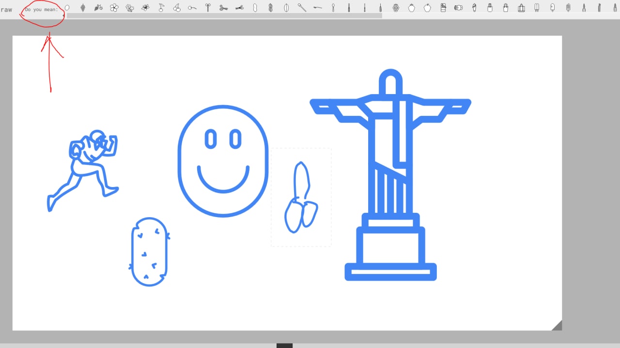
Task: Pick the horizontal spoon suggestion
Action: pyautogui.click(x=317, y=8)
